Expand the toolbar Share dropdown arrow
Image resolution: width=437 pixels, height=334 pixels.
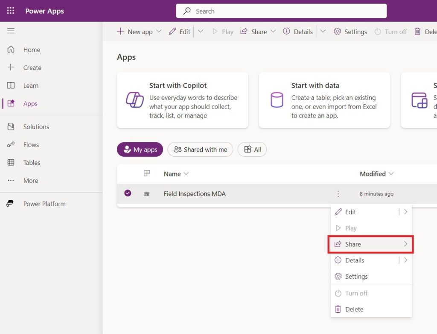[x=273, y=32]
